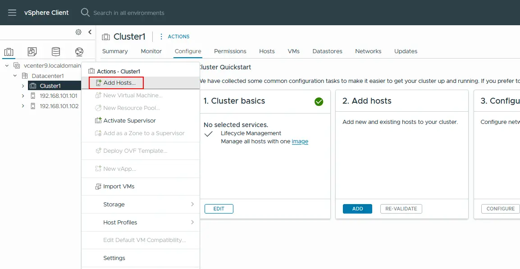The height and width of the screenshot is (269, 520).
Task: Click ADD in the Add hosts card
Action: tap(357, 209)
